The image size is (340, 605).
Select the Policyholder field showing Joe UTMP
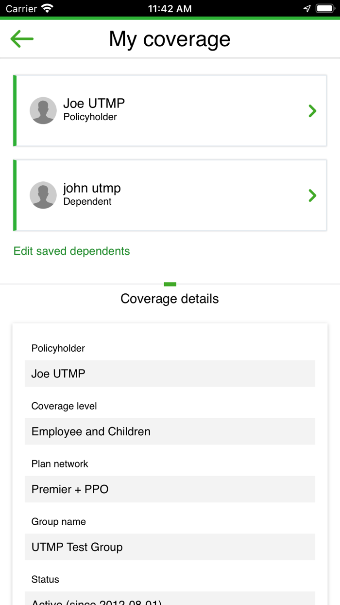pos(170,374)
